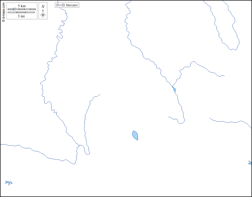Click the short river's upper end in the map center-left
Screen dimensions: 252x197
(99, 94)
